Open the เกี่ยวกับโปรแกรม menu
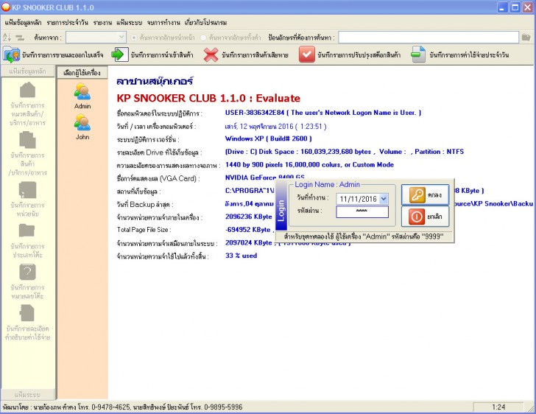This screenshot has width=536, height=414. pyautogui.click(x=205, y=23)
